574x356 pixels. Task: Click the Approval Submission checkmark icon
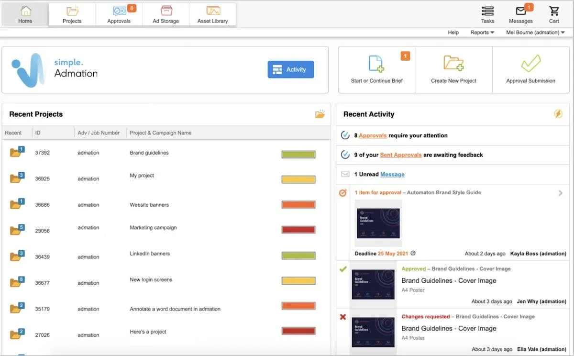click(x=530, y=63)
